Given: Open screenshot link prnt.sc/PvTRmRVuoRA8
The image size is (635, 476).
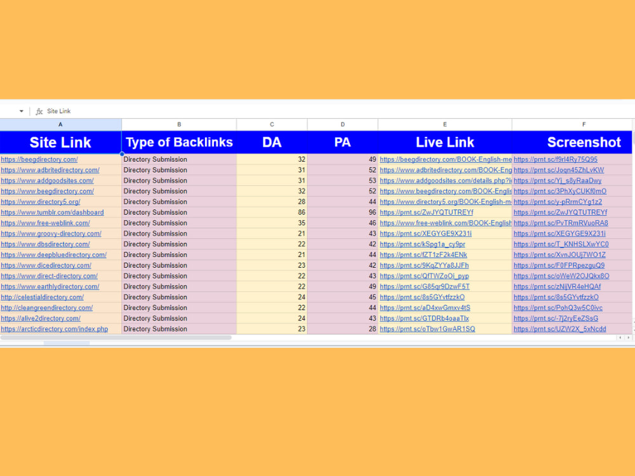Looking at the screenshot, I should (x=561, y=223).
